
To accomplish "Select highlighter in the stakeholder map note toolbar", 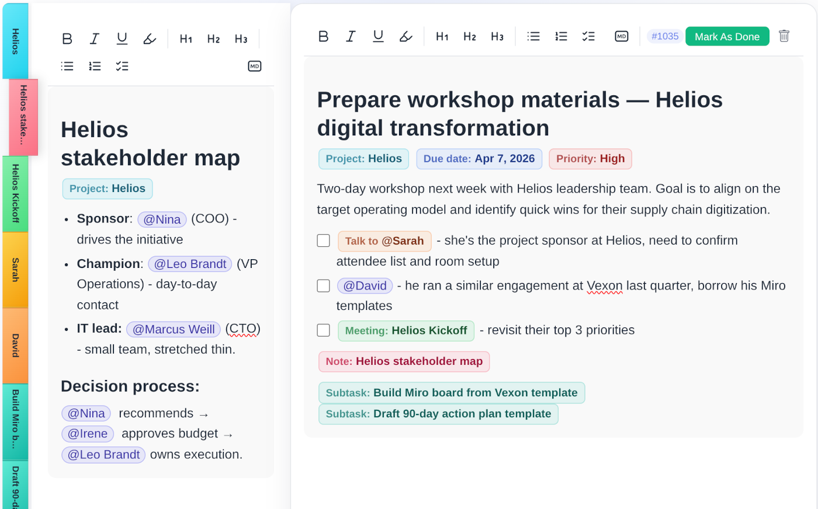I will [150, 39].
